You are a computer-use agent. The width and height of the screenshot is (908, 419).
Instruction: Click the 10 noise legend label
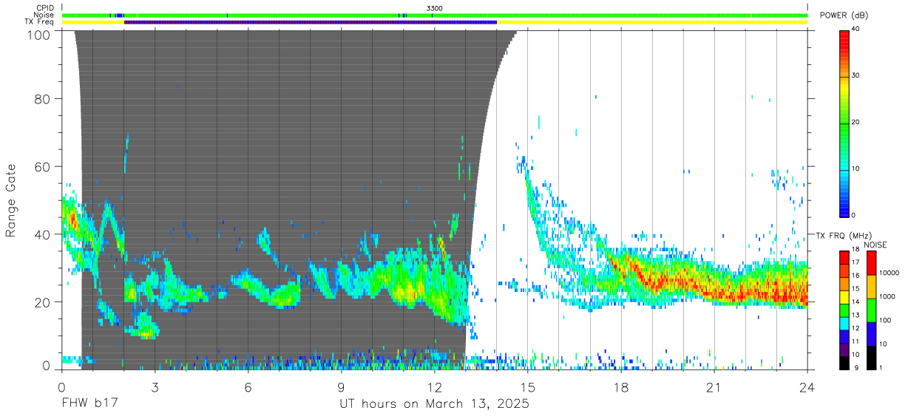click(884, 344)
